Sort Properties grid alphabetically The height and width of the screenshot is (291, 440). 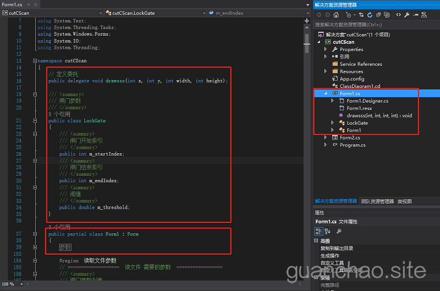(x=327, y=231)
